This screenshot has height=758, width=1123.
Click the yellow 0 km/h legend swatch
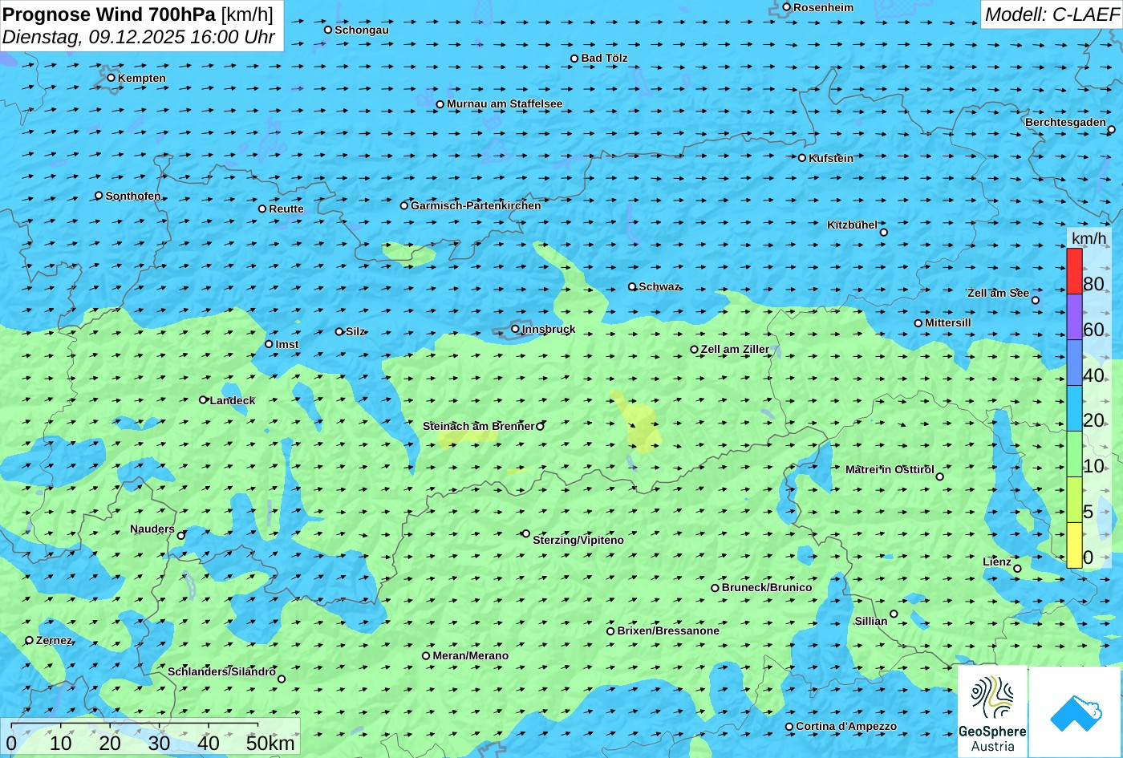[1074, 545]
